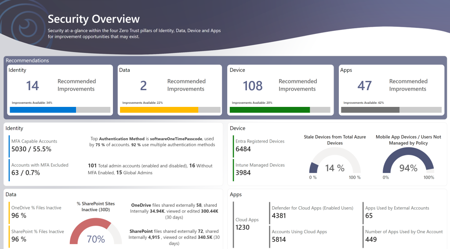Select the MFA Capable Accounts card

point(35,146)
